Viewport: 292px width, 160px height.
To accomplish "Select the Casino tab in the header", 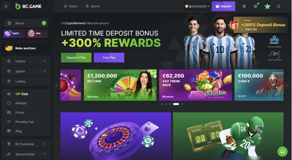I will pos(71,6).
